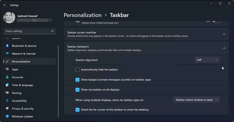Click the Gaming controller icon
Image resolution: width=234 pixels, height=122 pixels.
pos(7,93)
